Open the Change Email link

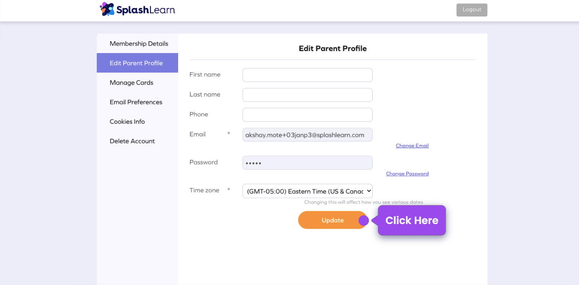point(412,145)
